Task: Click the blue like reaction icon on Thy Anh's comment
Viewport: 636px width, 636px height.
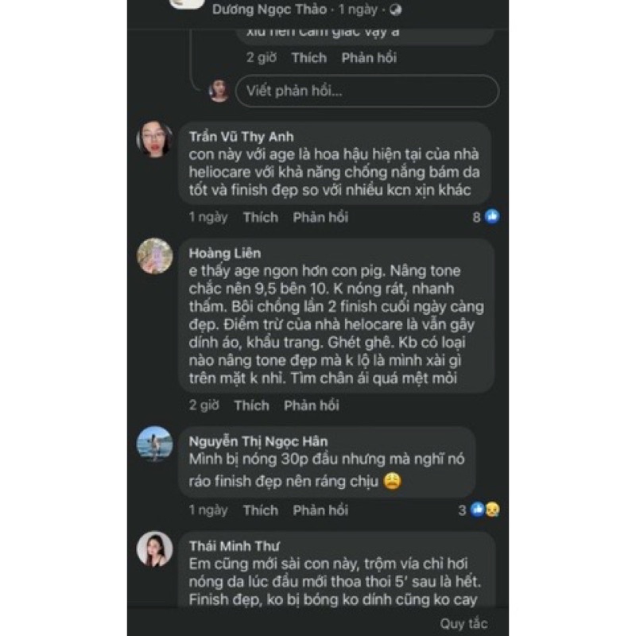Action: (x=492, y=216)
